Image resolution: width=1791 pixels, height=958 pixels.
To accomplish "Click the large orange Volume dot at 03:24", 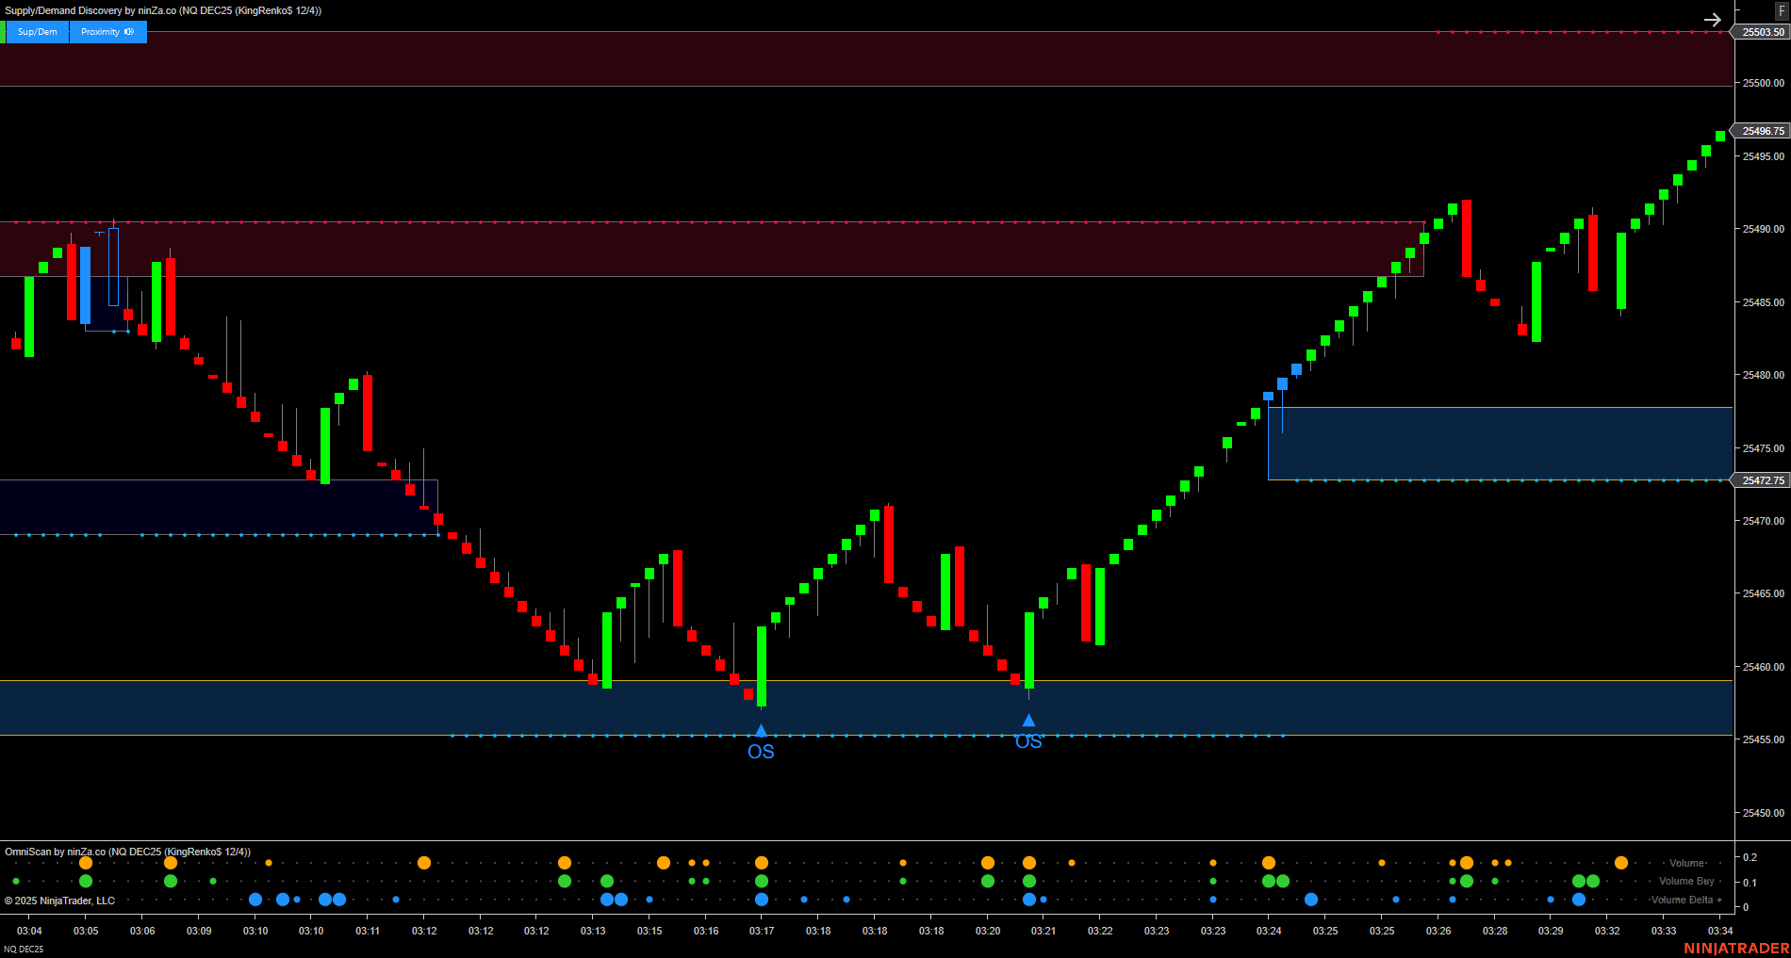I will (x=1268, y=862).
